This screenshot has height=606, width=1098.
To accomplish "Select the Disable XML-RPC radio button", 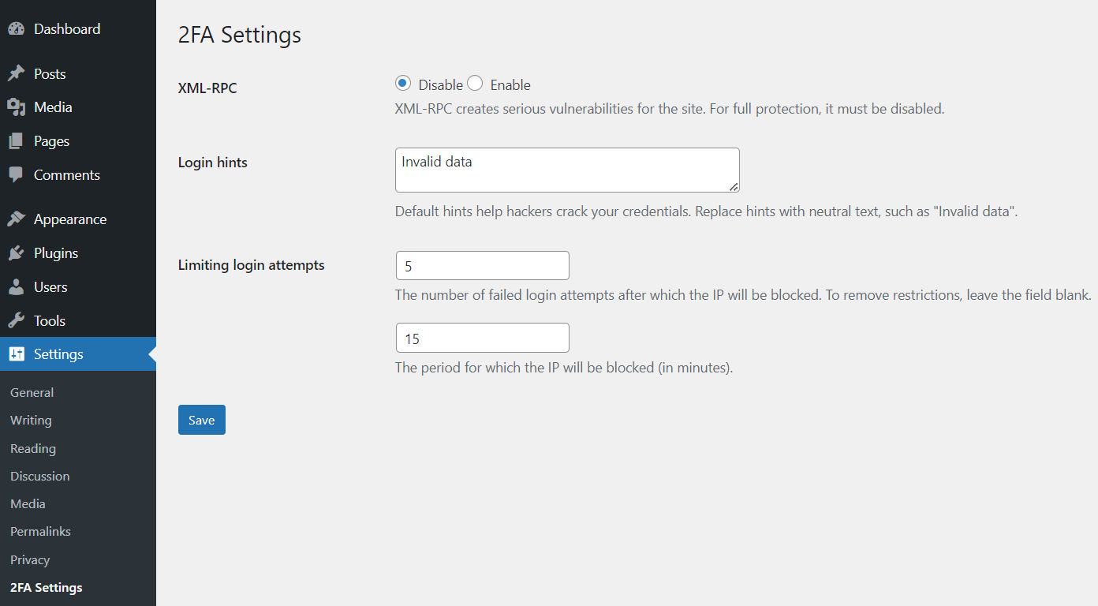I will pyautogui.click(x=403, y=83).
